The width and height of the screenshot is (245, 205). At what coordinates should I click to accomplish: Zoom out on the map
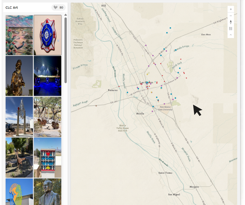(231, 16)
